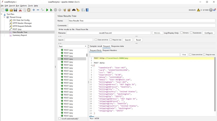The width and height of the screenshot is (217, 121).
Task: Switch to the Sampler result tab
Action: coord(96,46)
